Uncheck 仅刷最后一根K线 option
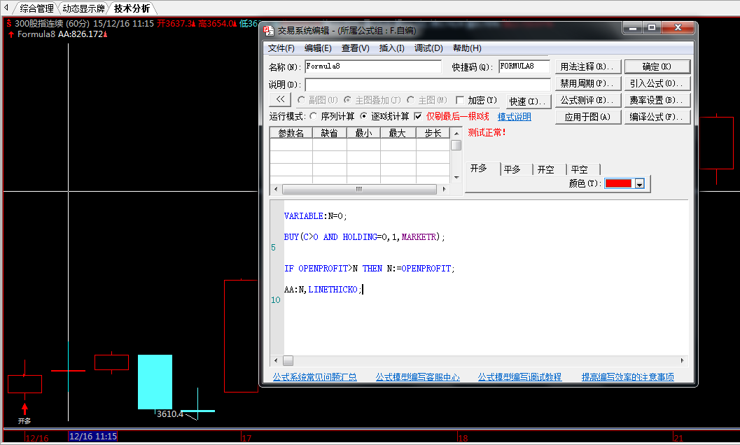Viewport: 740px width, 445px height. coord(418,117)
